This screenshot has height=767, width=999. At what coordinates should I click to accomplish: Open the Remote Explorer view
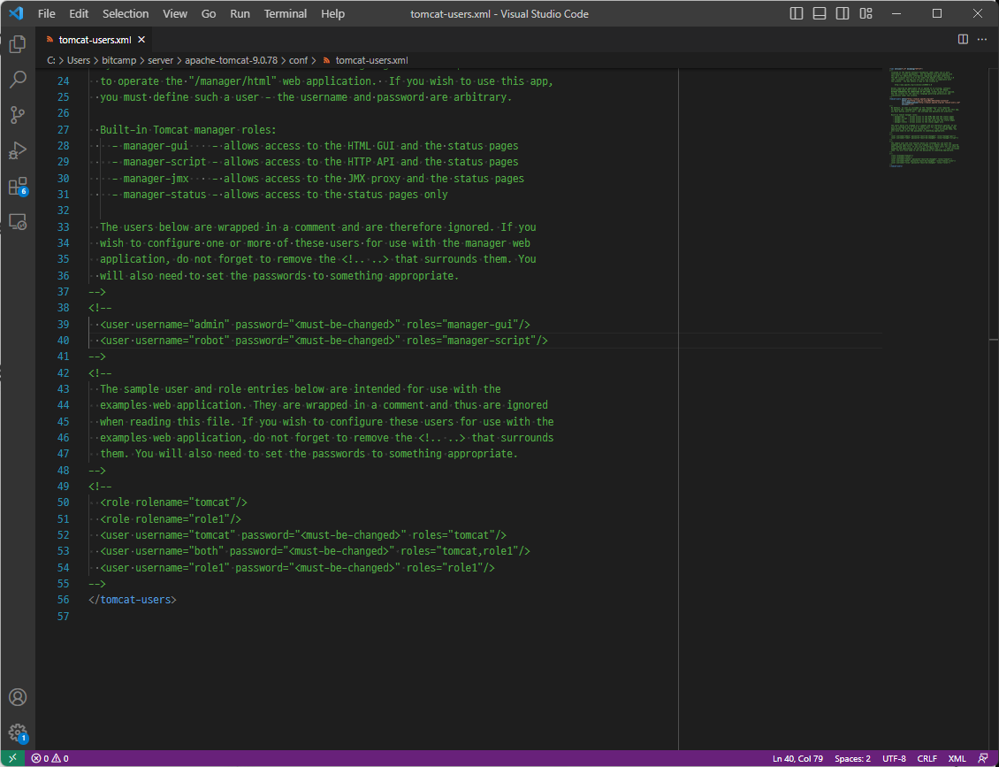click(x=18, y=222)
